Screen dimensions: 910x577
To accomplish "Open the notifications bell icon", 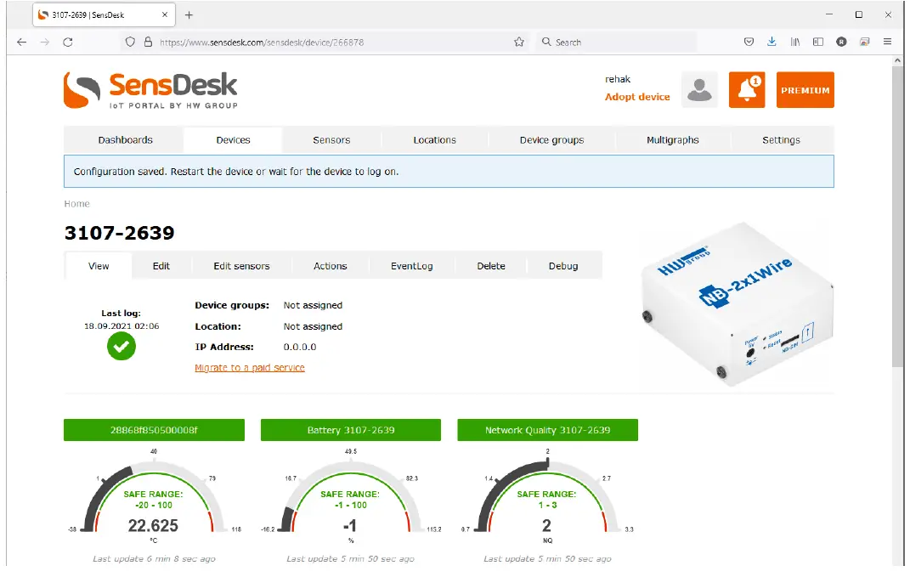I will coord(747,90).
